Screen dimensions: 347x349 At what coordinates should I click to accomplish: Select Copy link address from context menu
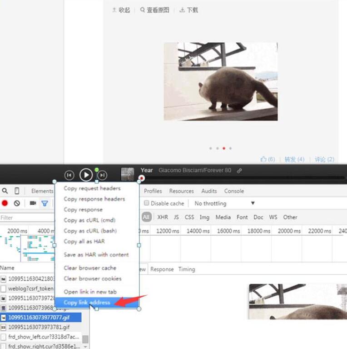coord(87,303)
